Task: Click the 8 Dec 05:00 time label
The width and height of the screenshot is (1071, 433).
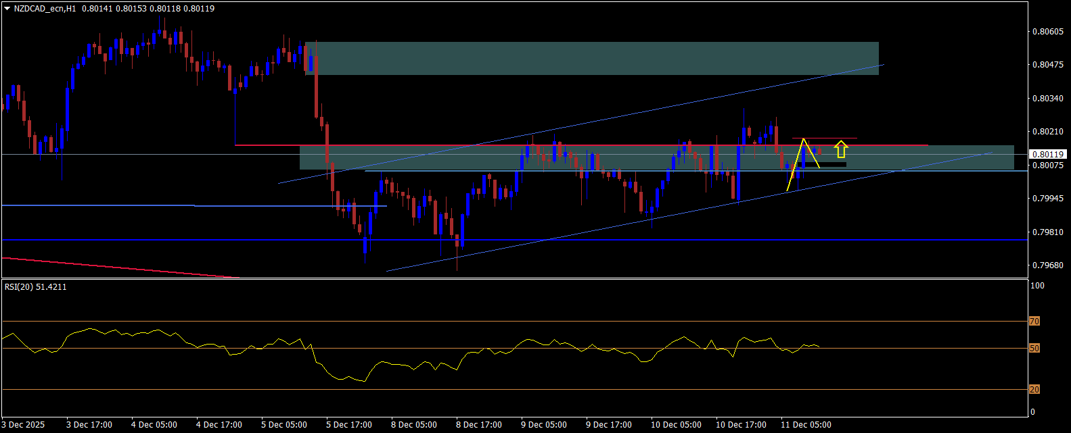Action: tap(414, 425)
